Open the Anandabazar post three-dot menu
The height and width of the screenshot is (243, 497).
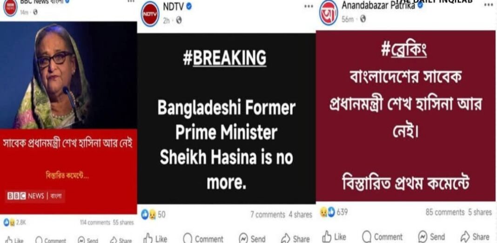coord(489,5)
